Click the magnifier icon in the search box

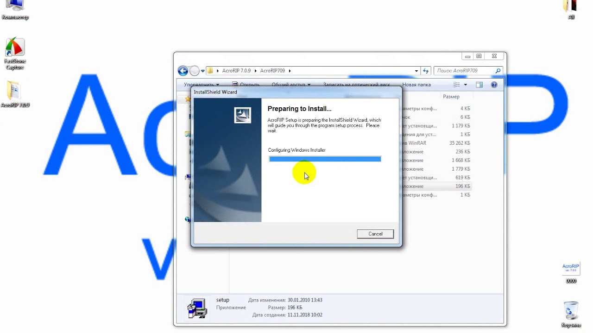coord(498,71)
